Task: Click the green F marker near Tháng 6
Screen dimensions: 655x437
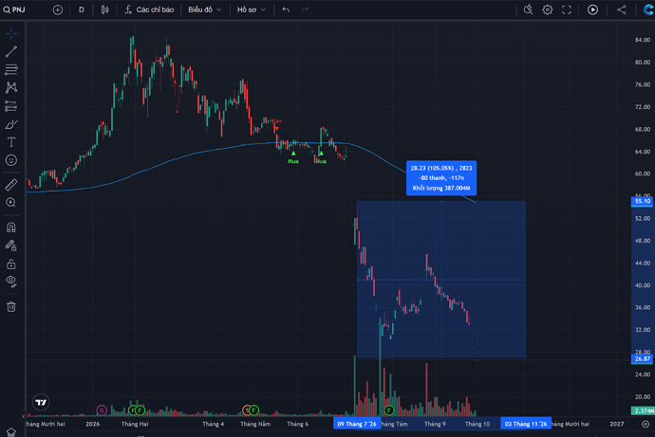Action: (x=253, y=410)
